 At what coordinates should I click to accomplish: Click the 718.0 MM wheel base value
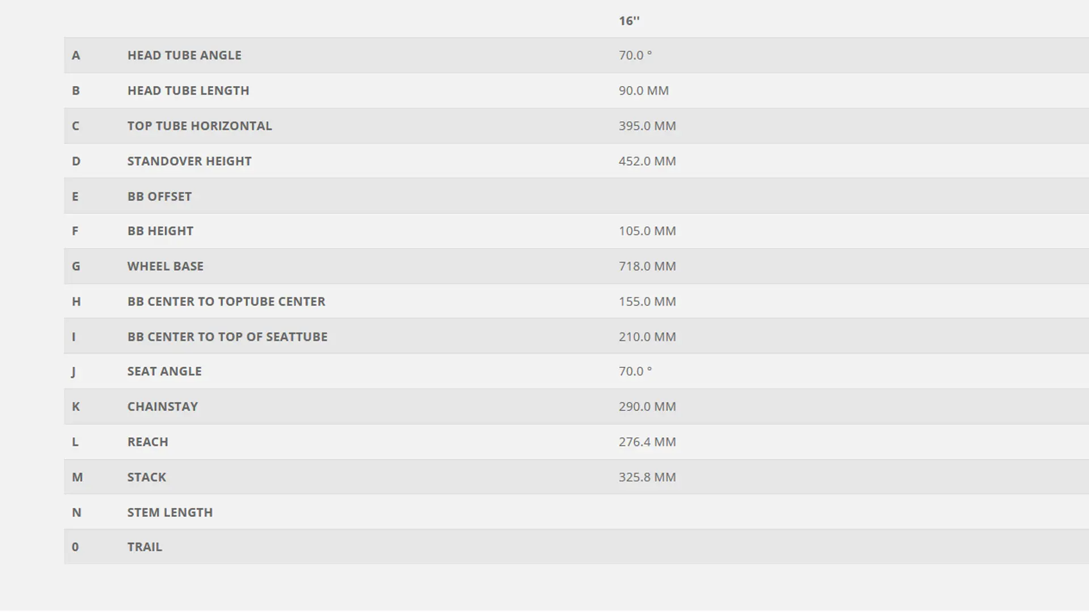coord(647,266)
